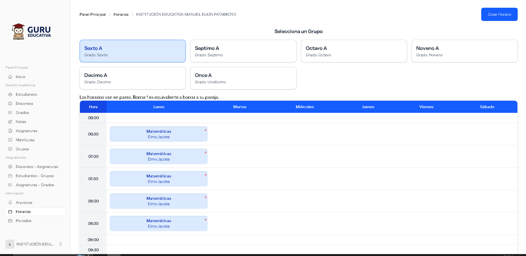Click the home icon beside Inicio
This screenshot has width=526, height=256.
(10, 77)
